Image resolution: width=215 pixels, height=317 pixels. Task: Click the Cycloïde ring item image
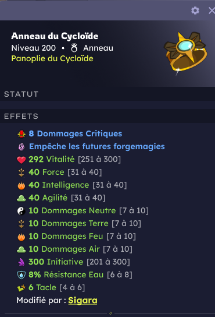point(185,53)
